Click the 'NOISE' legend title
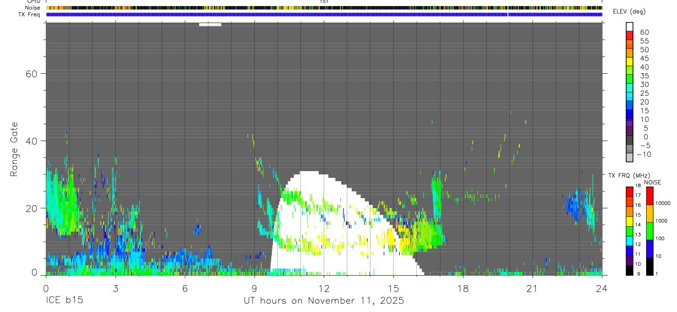 coord(652,182)
